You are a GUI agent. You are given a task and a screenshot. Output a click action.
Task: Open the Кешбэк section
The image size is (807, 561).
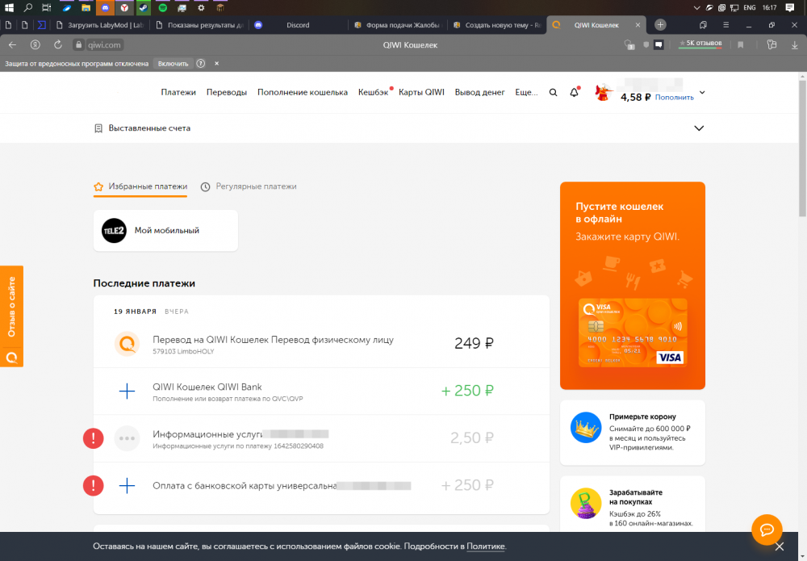tap(373, 92)
